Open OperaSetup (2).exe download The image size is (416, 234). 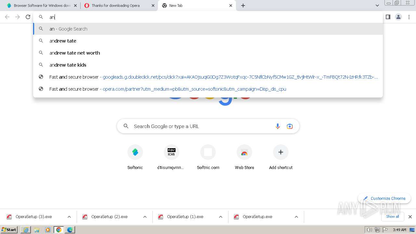tap(110, 217)
